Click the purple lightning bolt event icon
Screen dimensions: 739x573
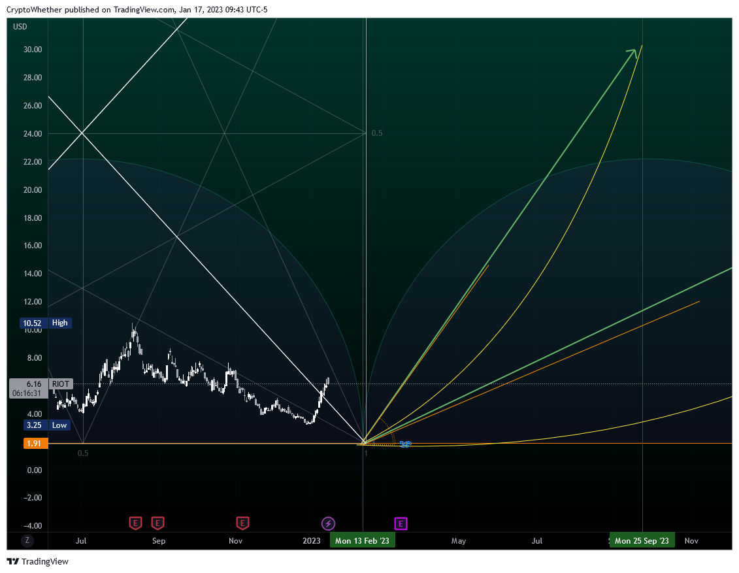coord(328,523)
